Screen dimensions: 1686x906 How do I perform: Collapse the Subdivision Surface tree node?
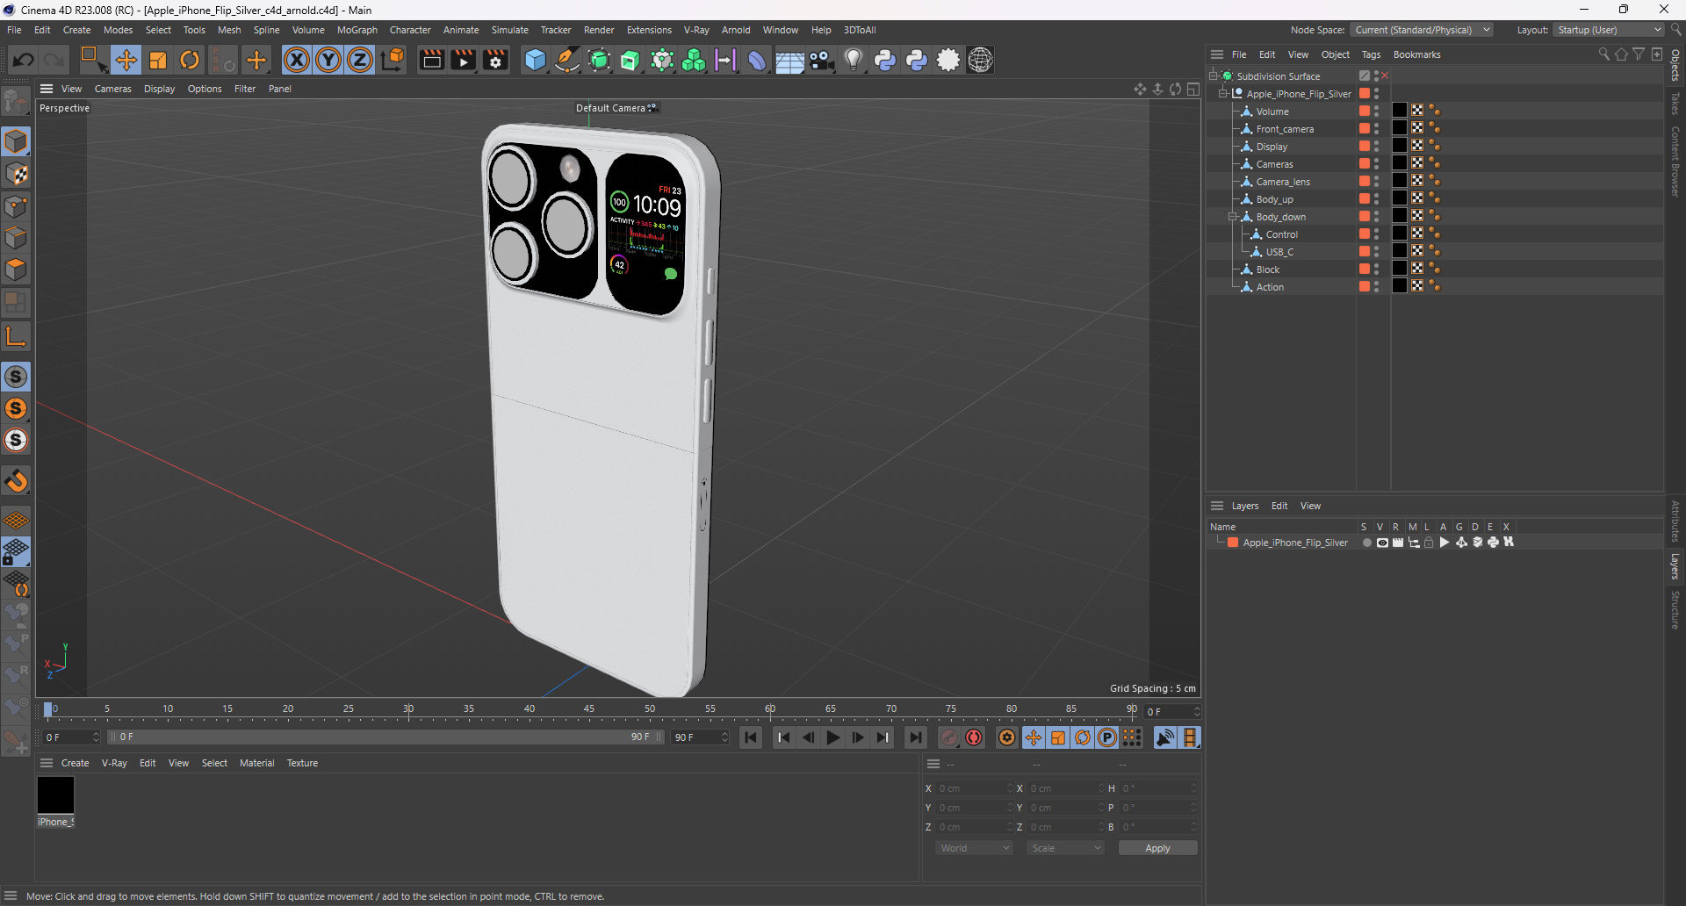pyautogui.click(x=1214, y=76)
